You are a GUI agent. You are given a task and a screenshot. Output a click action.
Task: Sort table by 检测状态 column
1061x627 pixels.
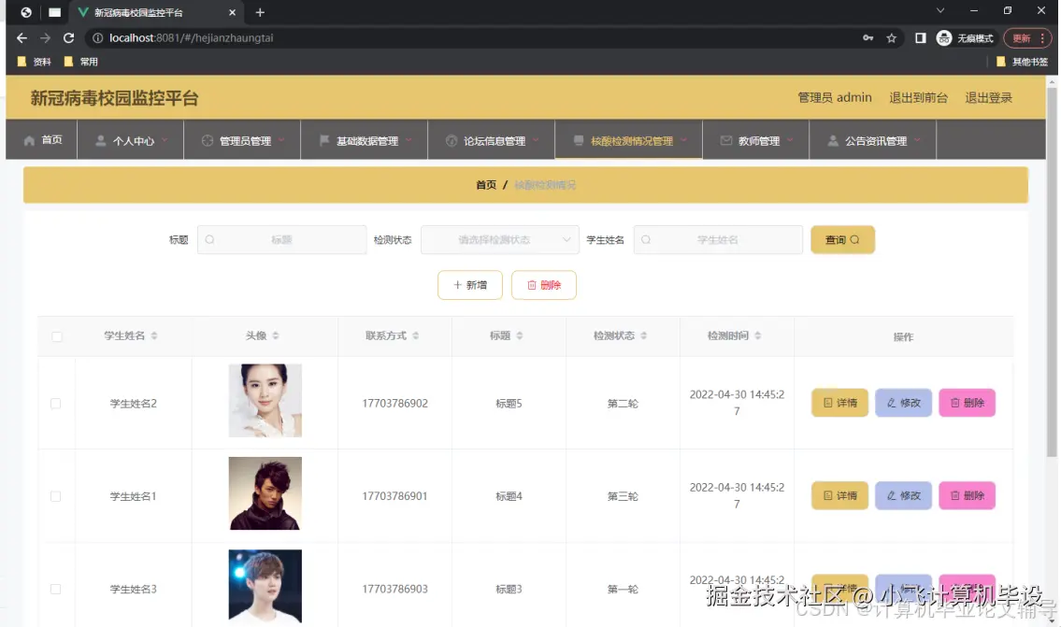pos(643,335)
